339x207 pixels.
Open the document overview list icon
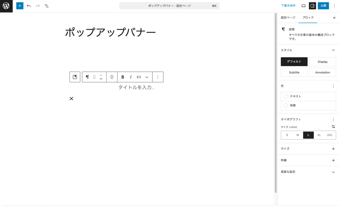pyautogui.click(x=47, y=6)
